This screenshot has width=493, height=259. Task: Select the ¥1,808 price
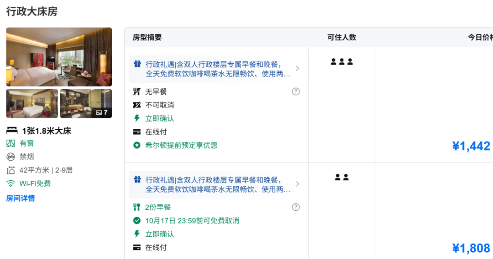coord(471,248)
